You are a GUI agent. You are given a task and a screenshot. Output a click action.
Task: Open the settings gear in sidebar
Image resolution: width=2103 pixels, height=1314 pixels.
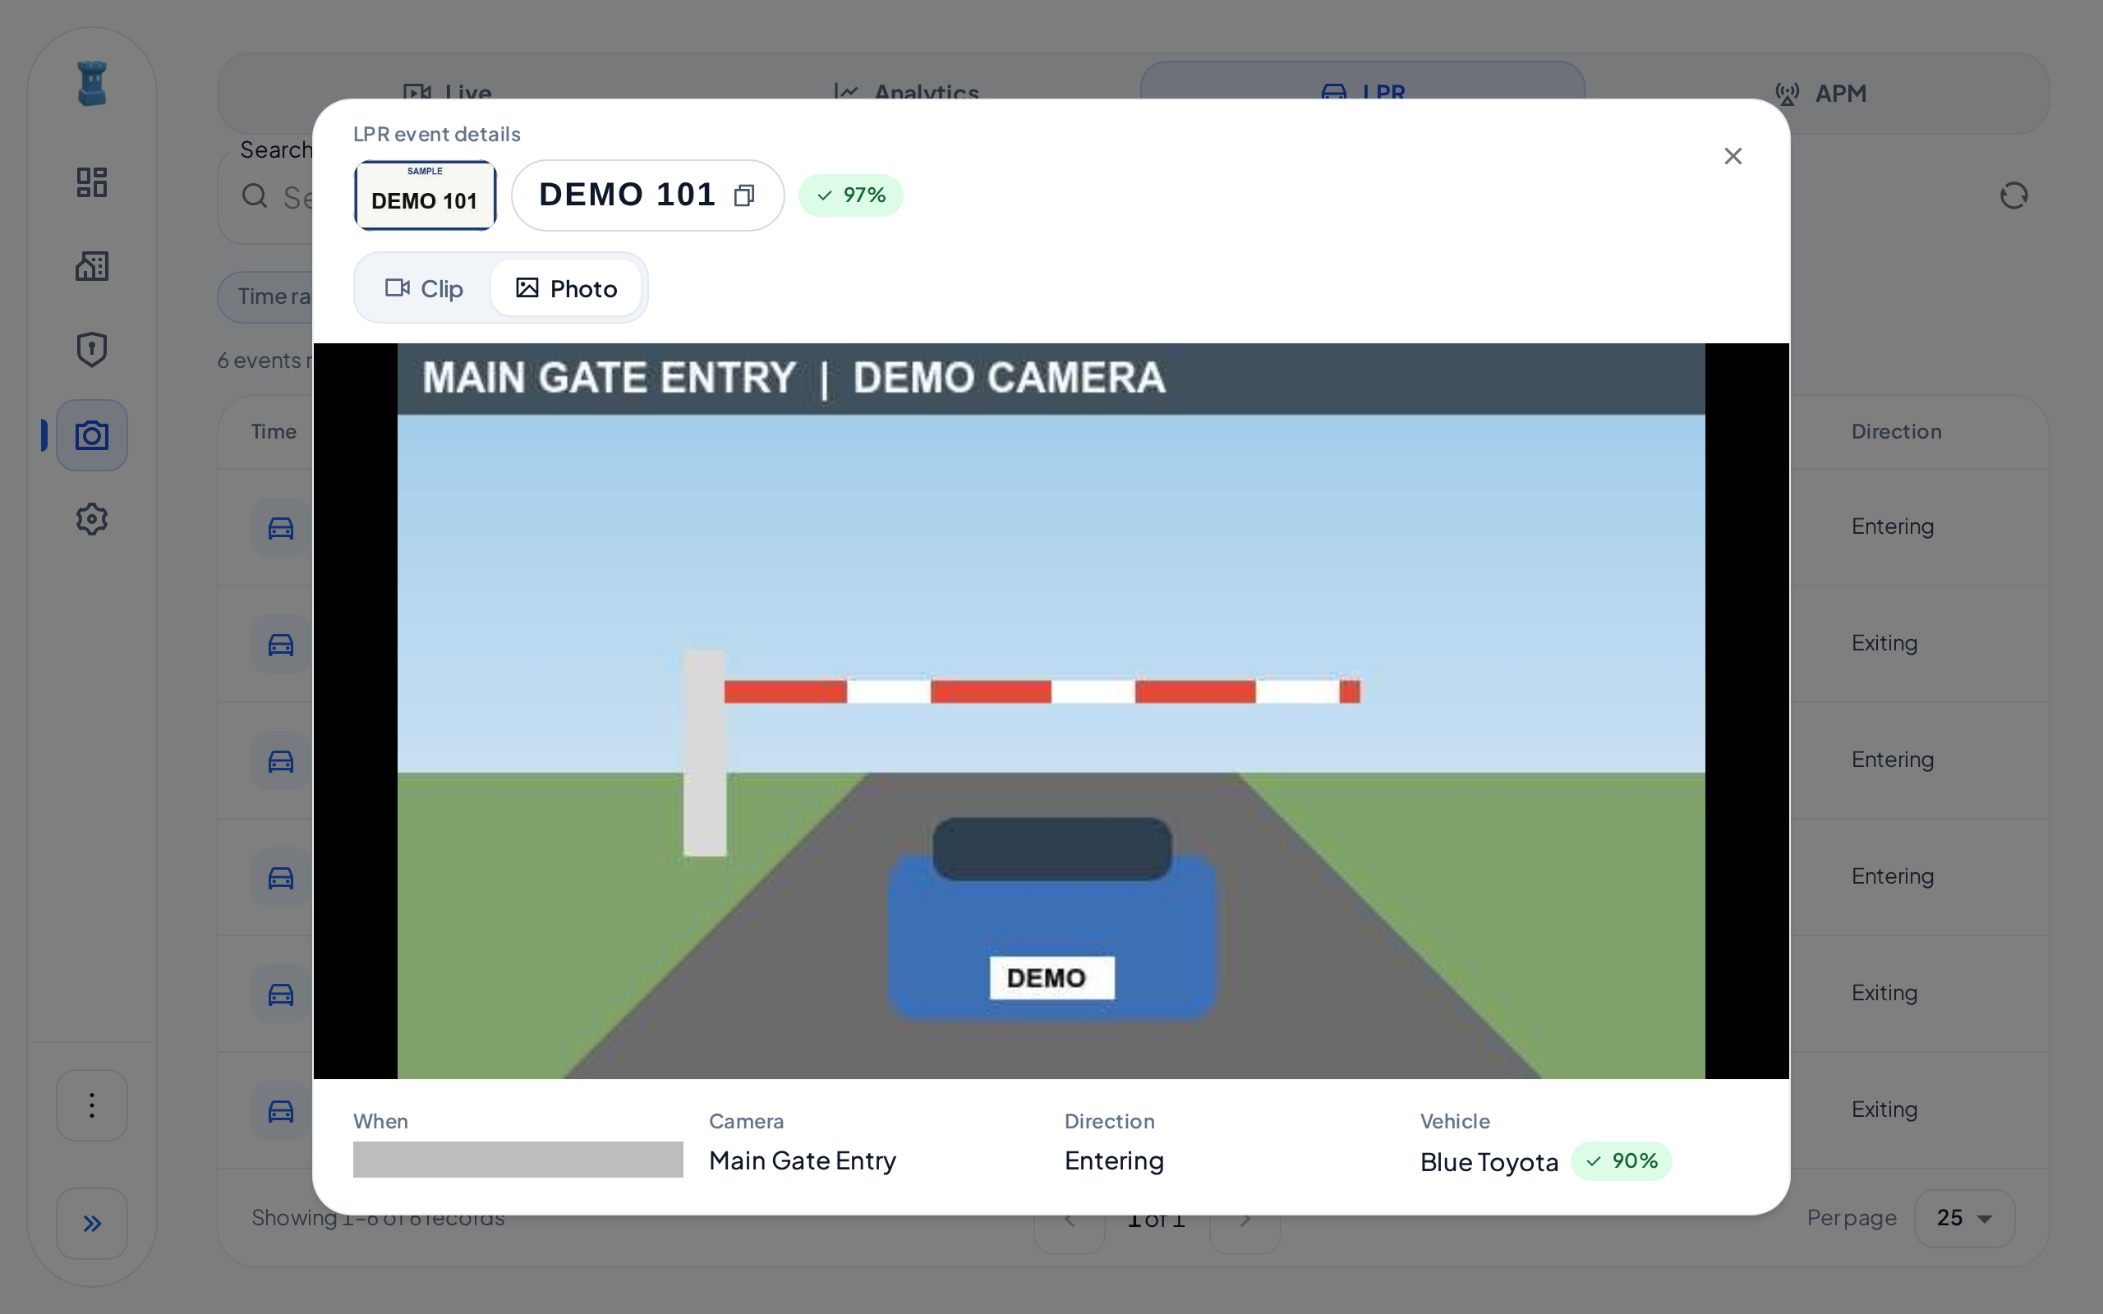(92, 520)
